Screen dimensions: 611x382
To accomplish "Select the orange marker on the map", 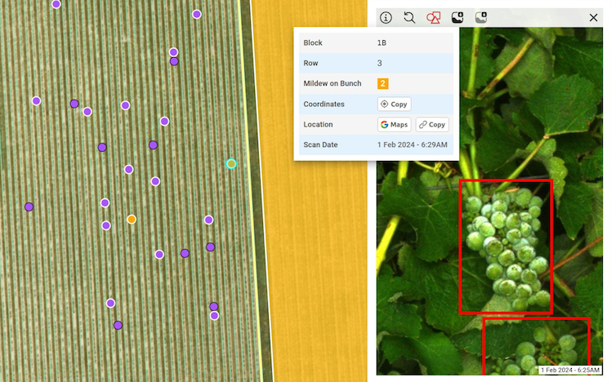I will click(132, 220).
